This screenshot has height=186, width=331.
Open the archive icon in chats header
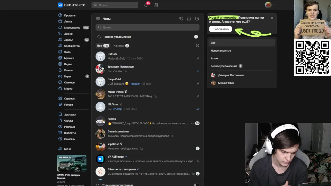[189, 19]
